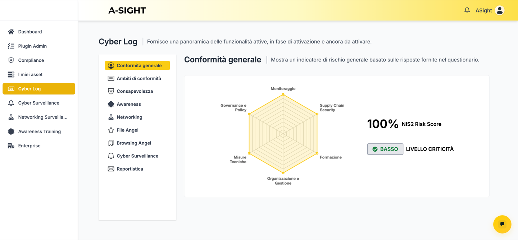Open the Consapevolezza section
The image size is (518, 240).
coord(135,91)
